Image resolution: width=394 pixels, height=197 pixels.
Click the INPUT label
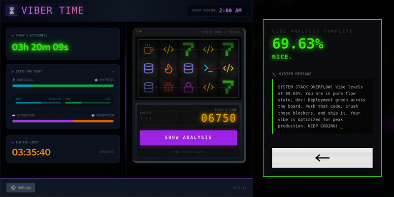point(19,99)
